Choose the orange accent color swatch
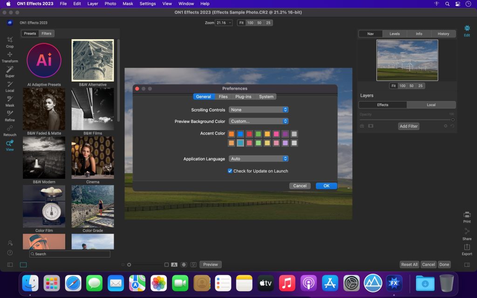Viewport: 477px width, 298px height. pyautogui.click(x=232, y=134)
